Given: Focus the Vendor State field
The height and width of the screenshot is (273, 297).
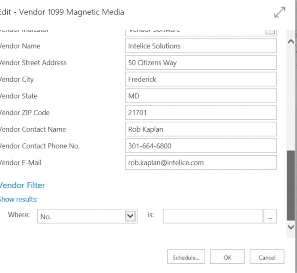Looking at the screenshot, I should [201, 96].
